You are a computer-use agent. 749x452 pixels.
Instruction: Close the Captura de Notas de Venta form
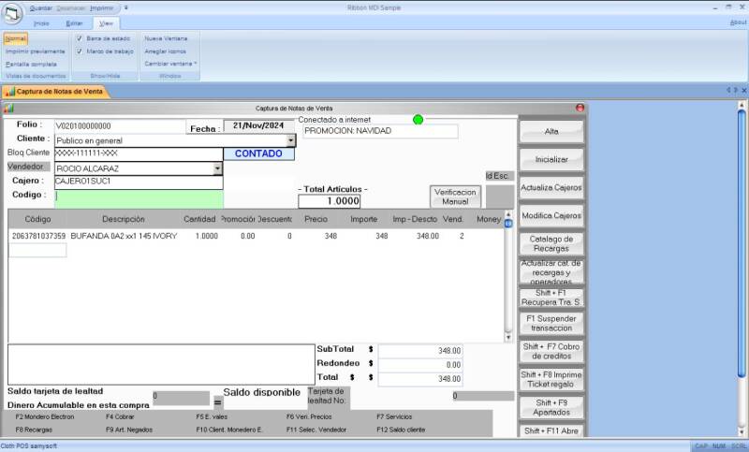click(580, 109)
